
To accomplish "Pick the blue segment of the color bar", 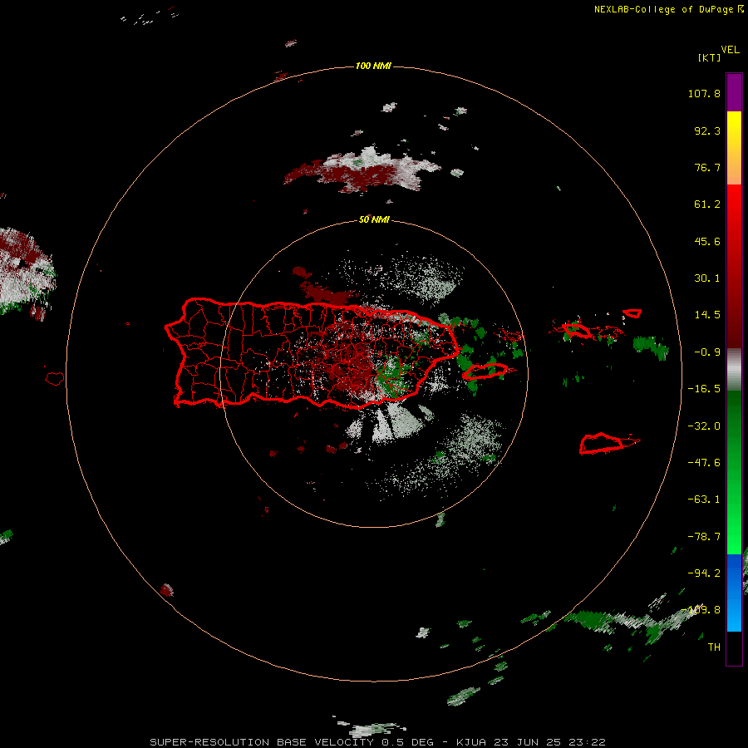I will point(734,593).
